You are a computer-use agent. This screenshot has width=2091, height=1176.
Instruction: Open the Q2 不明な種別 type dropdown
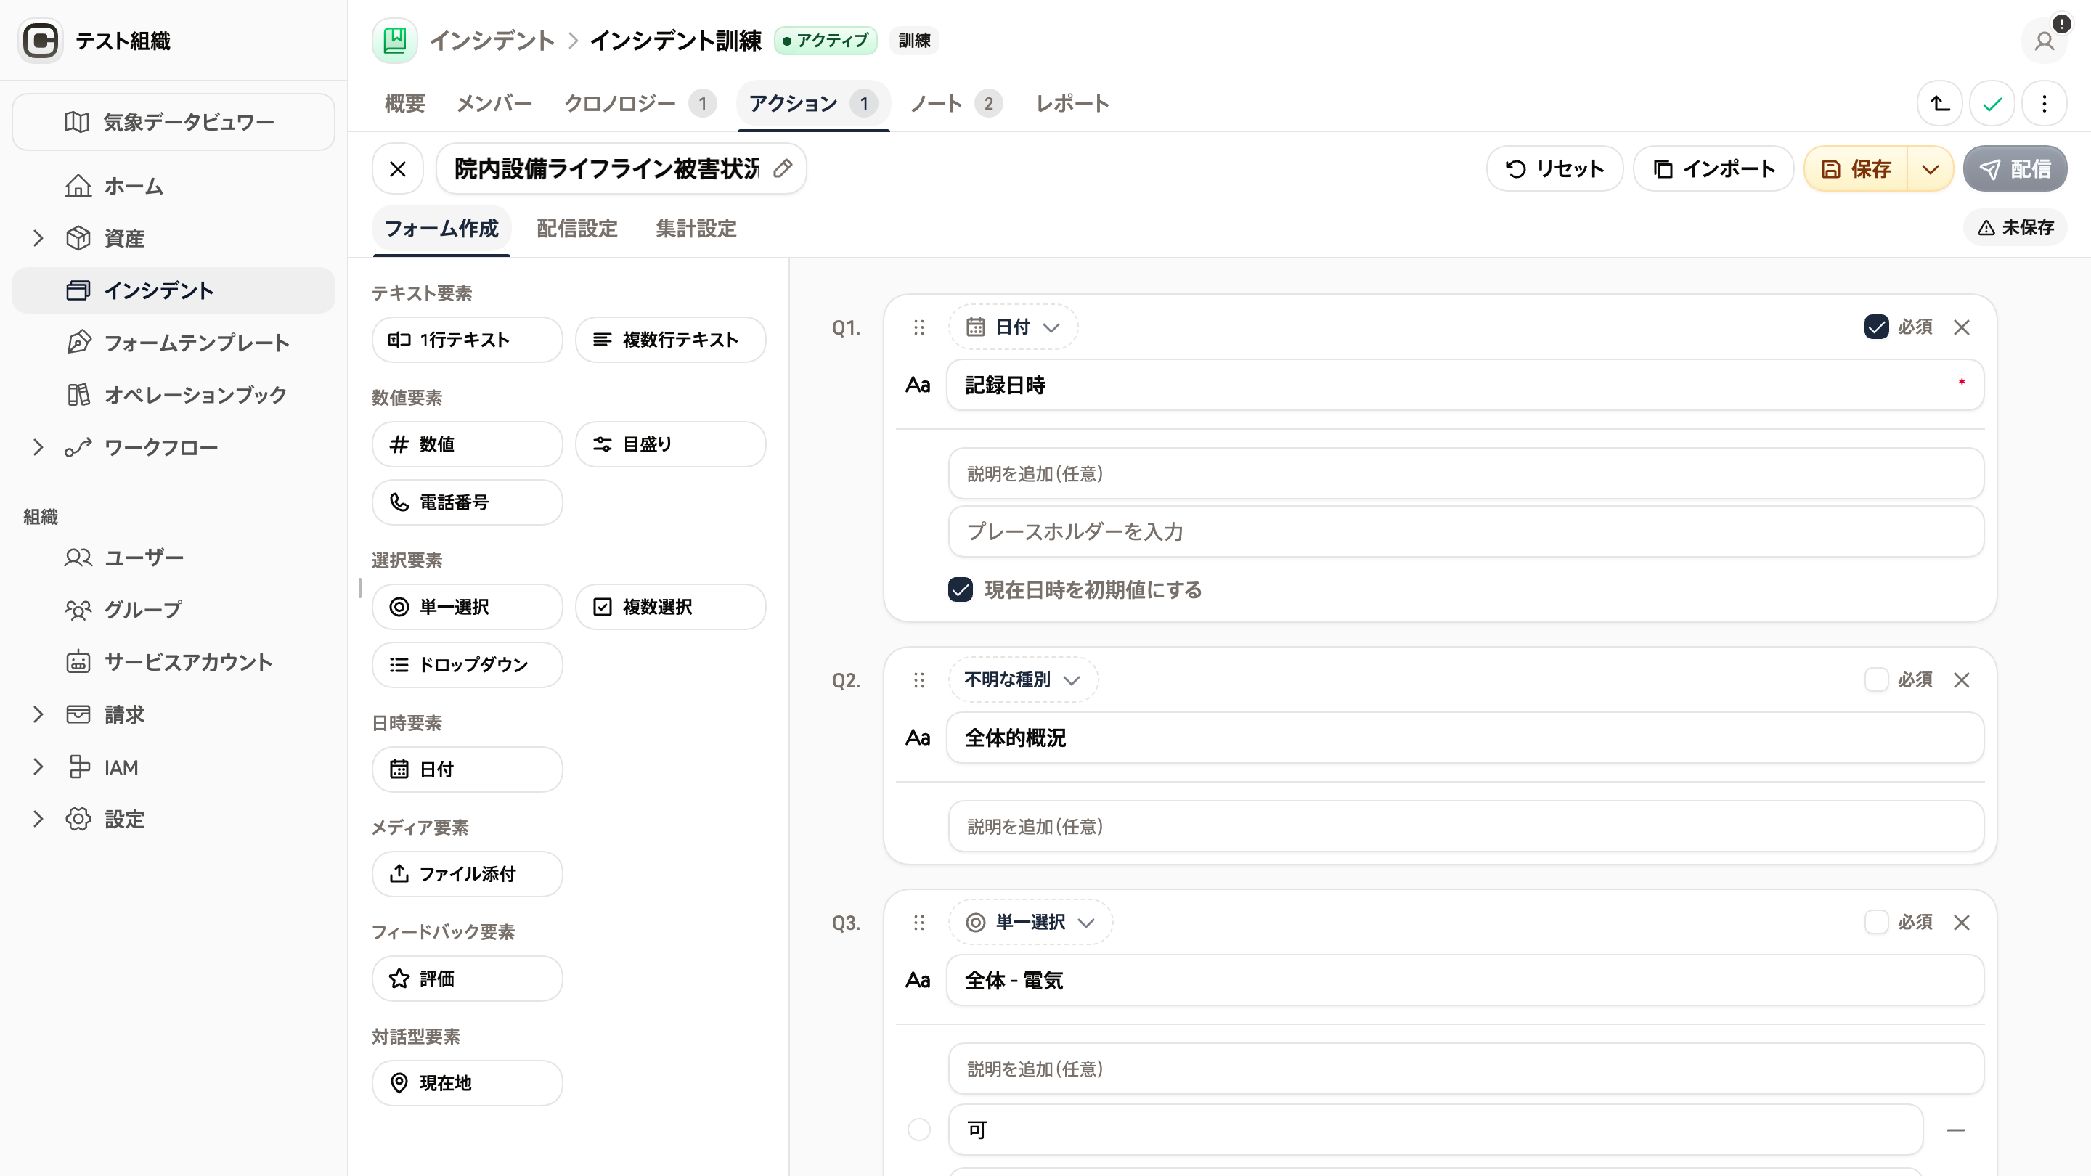point(1023,680)
